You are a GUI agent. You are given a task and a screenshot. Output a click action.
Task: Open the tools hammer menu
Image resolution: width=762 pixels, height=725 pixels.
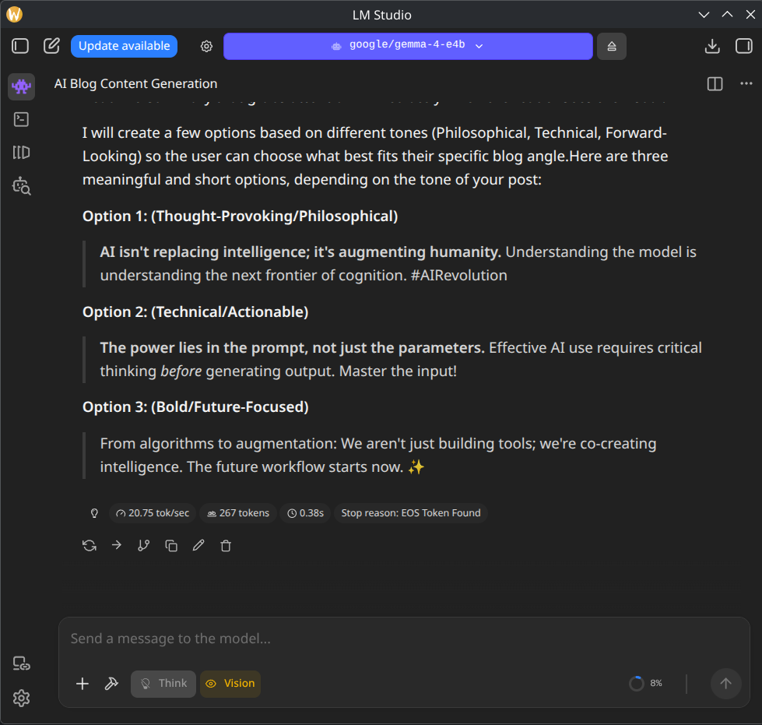coord(111,684)
